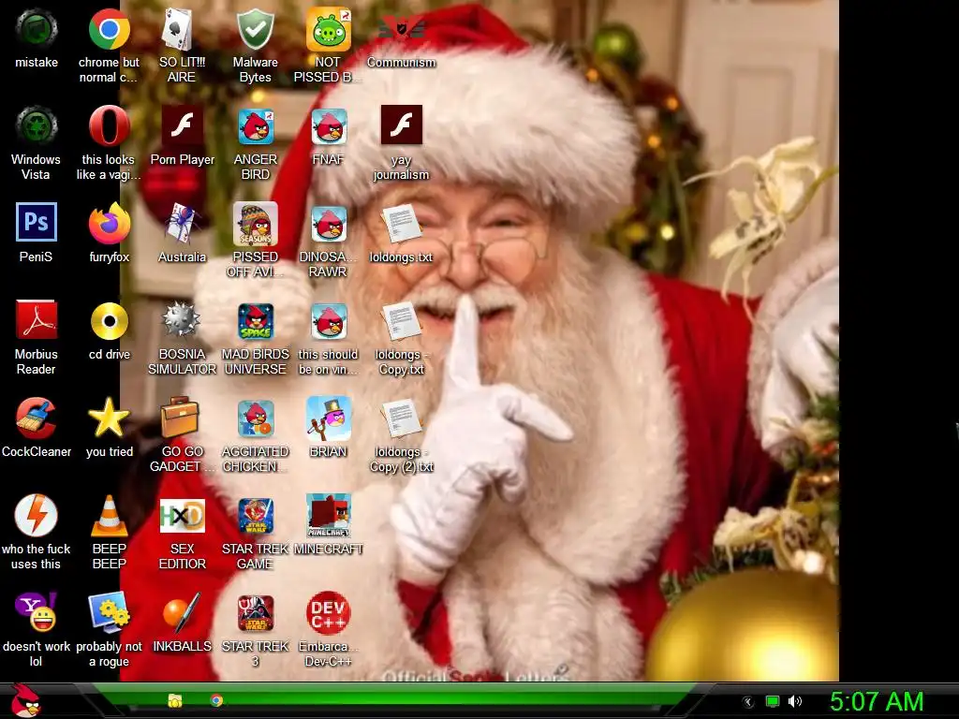Open the Australia spider solitaire icon
The width and height of the screenshot is (959, 719).
pos(182,223)
